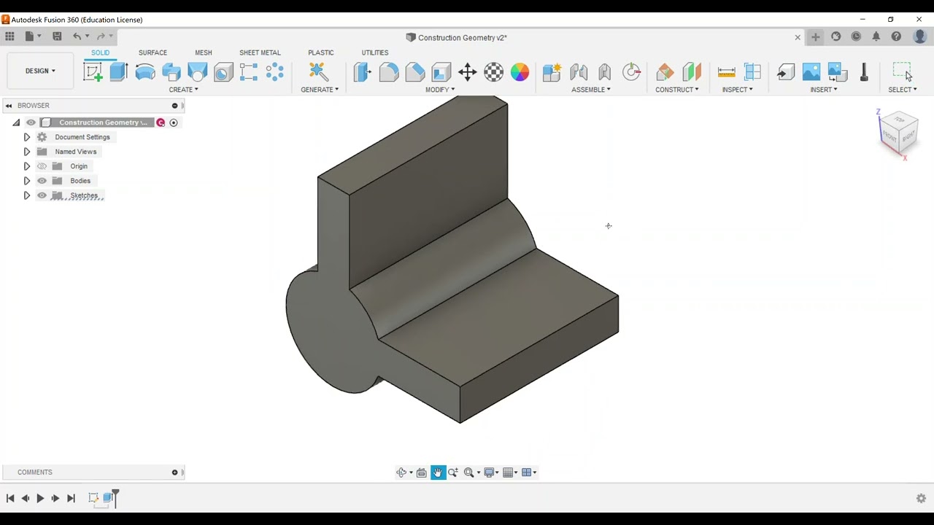Switch to the SOLID tab
Viewport: 934px width, 525px height.
pyautogui.click(x=100, y=52)
